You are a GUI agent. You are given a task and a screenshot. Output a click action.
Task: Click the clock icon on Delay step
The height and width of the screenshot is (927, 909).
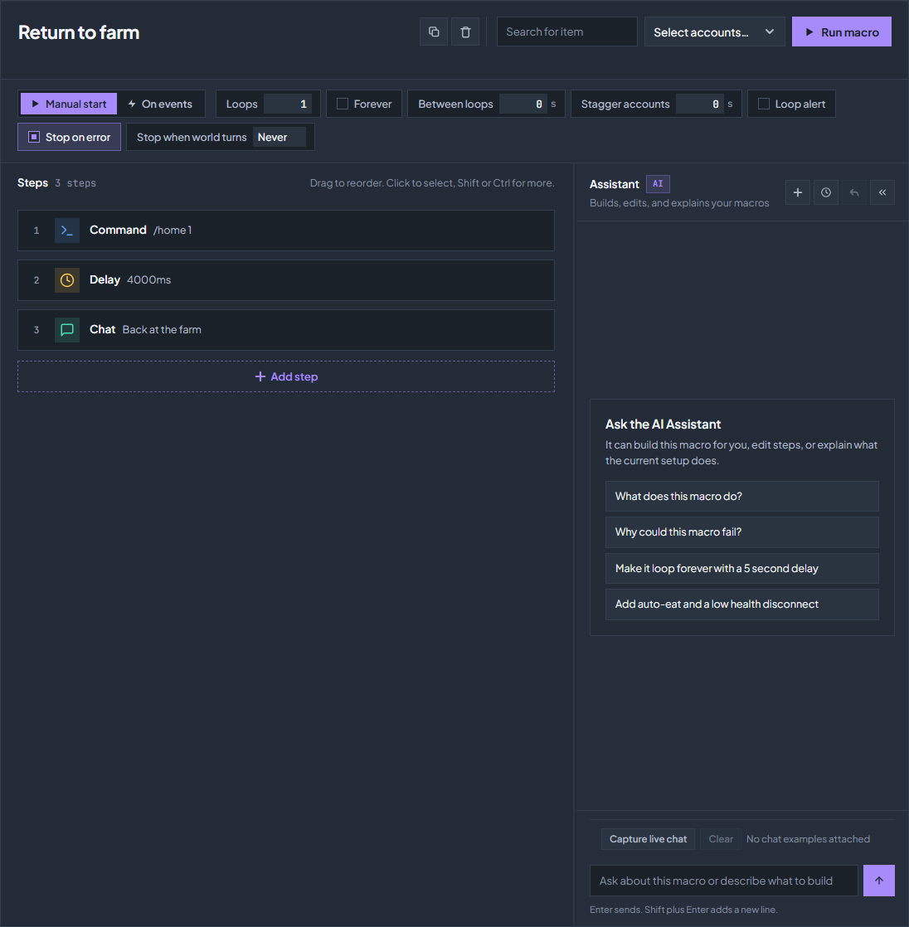pos(67,279)
